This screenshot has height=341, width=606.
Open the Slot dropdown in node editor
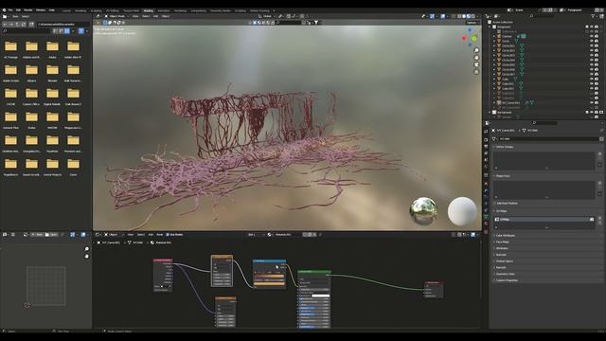click(257, 234)
